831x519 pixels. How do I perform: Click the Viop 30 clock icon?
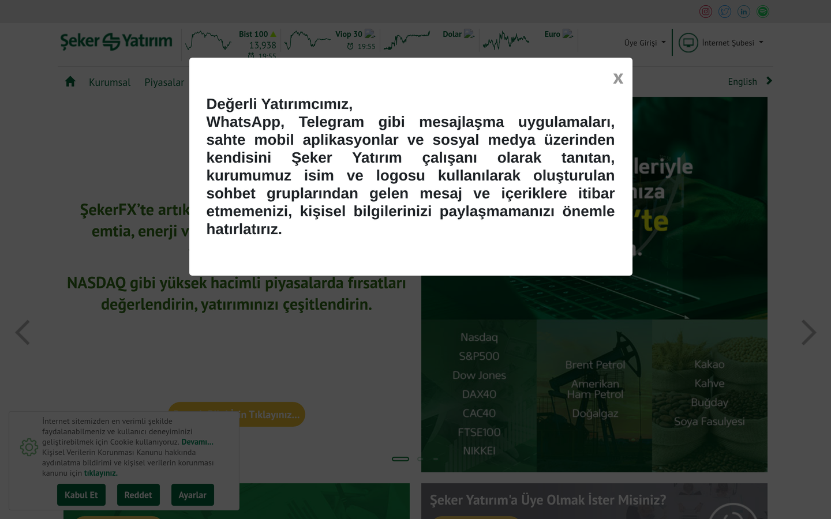(x=350, y=47)
